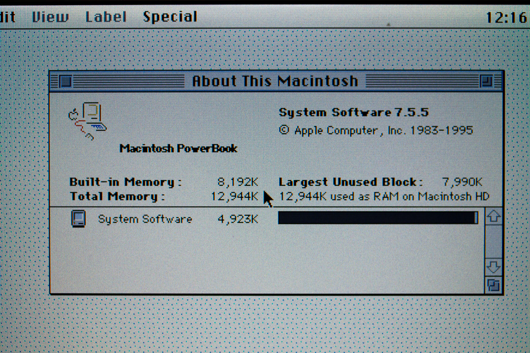Image resolution: width=530 pixels, height=353 pixels.
Task: Open the partially visible Edit menu
Action: [8, 17]
